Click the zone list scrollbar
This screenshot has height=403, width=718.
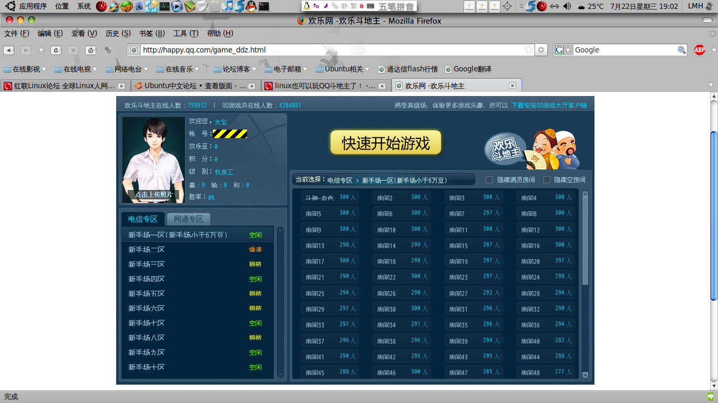[x=280, y=302]
